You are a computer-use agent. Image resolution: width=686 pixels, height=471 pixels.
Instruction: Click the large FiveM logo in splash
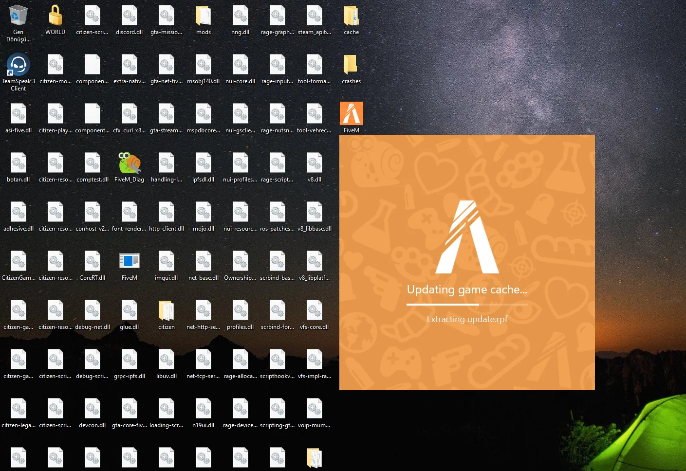pos(467,237)
